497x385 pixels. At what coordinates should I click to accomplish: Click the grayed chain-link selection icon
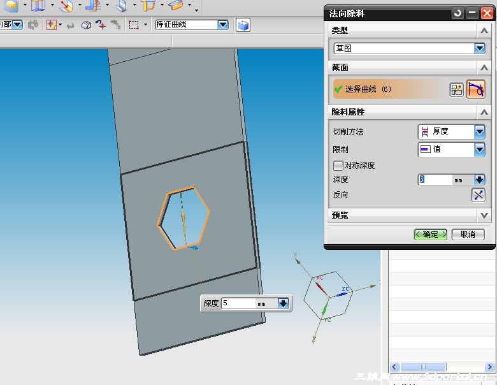click(x=33, y=25)
